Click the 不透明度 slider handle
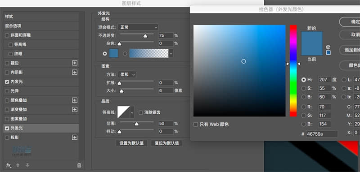Viewport: 360px width, 172px height. [145, 36]
